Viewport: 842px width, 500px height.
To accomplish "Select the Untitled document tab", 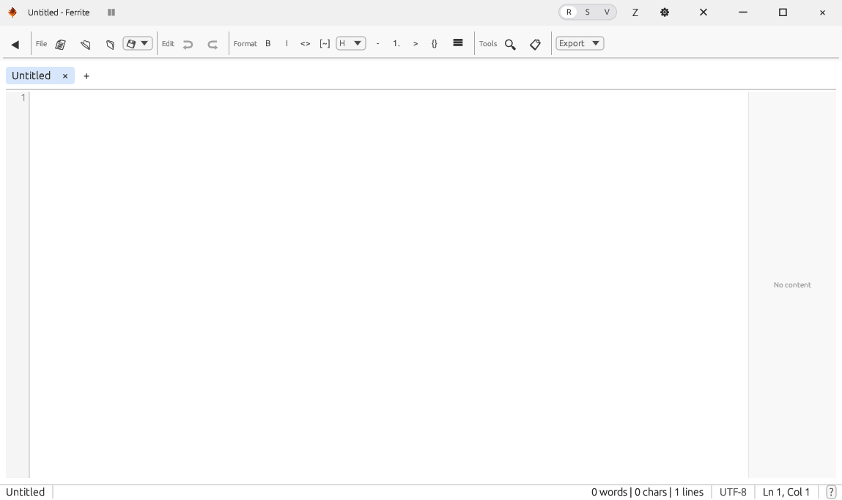I will [x=32, y=76].
